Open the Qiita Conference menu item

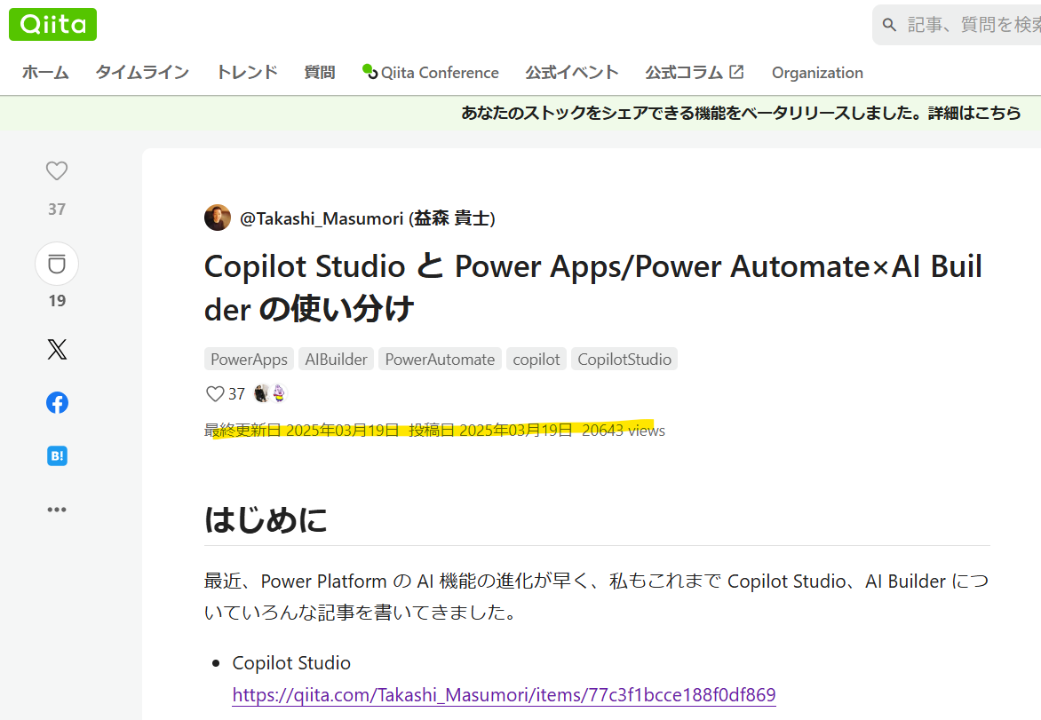(431, 72)
